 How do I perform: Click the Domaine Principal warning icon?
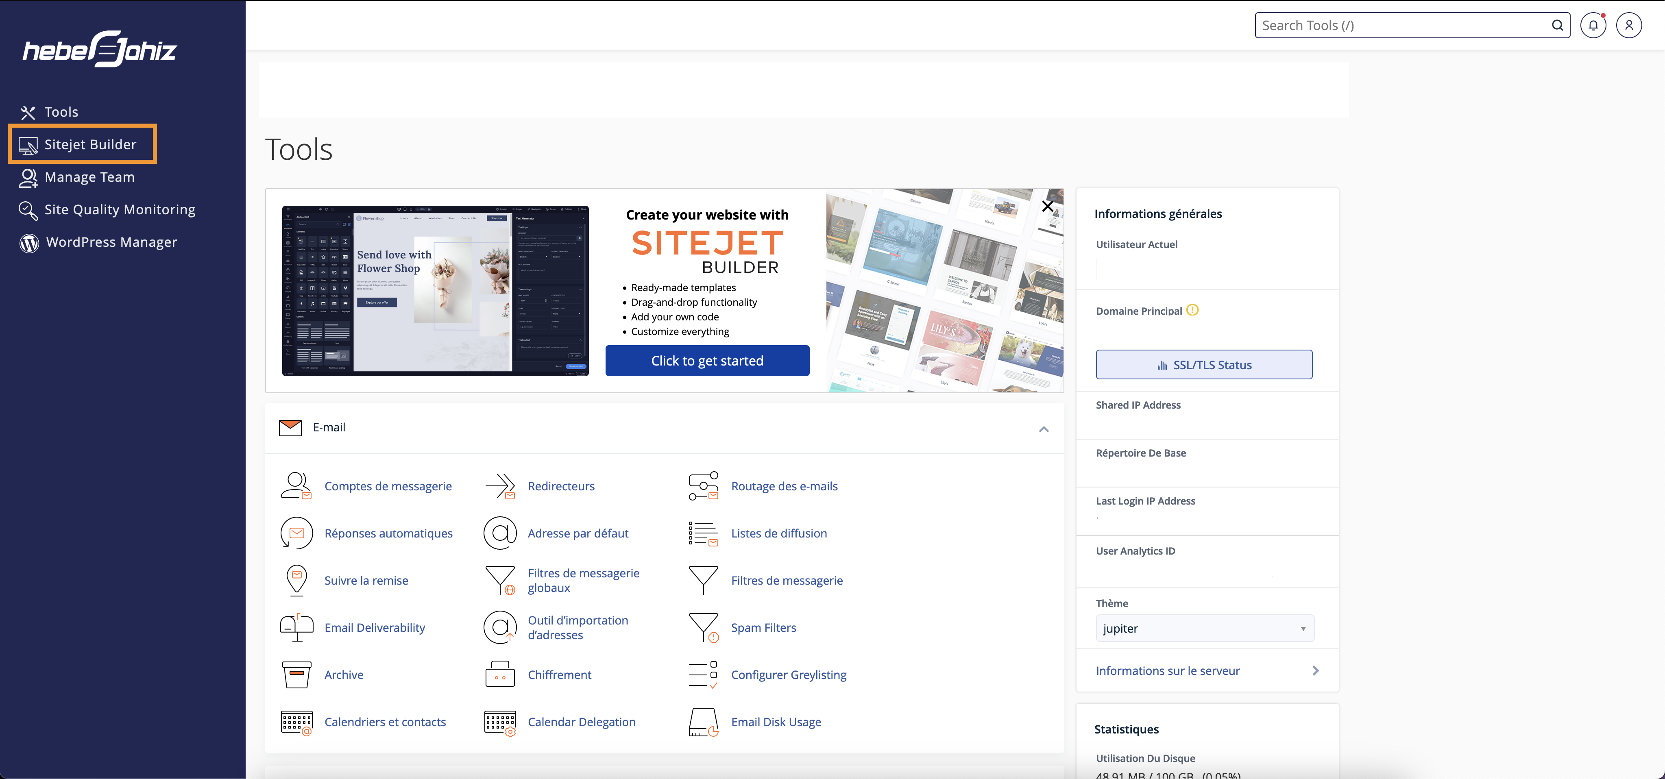(x=1192, y=310)
